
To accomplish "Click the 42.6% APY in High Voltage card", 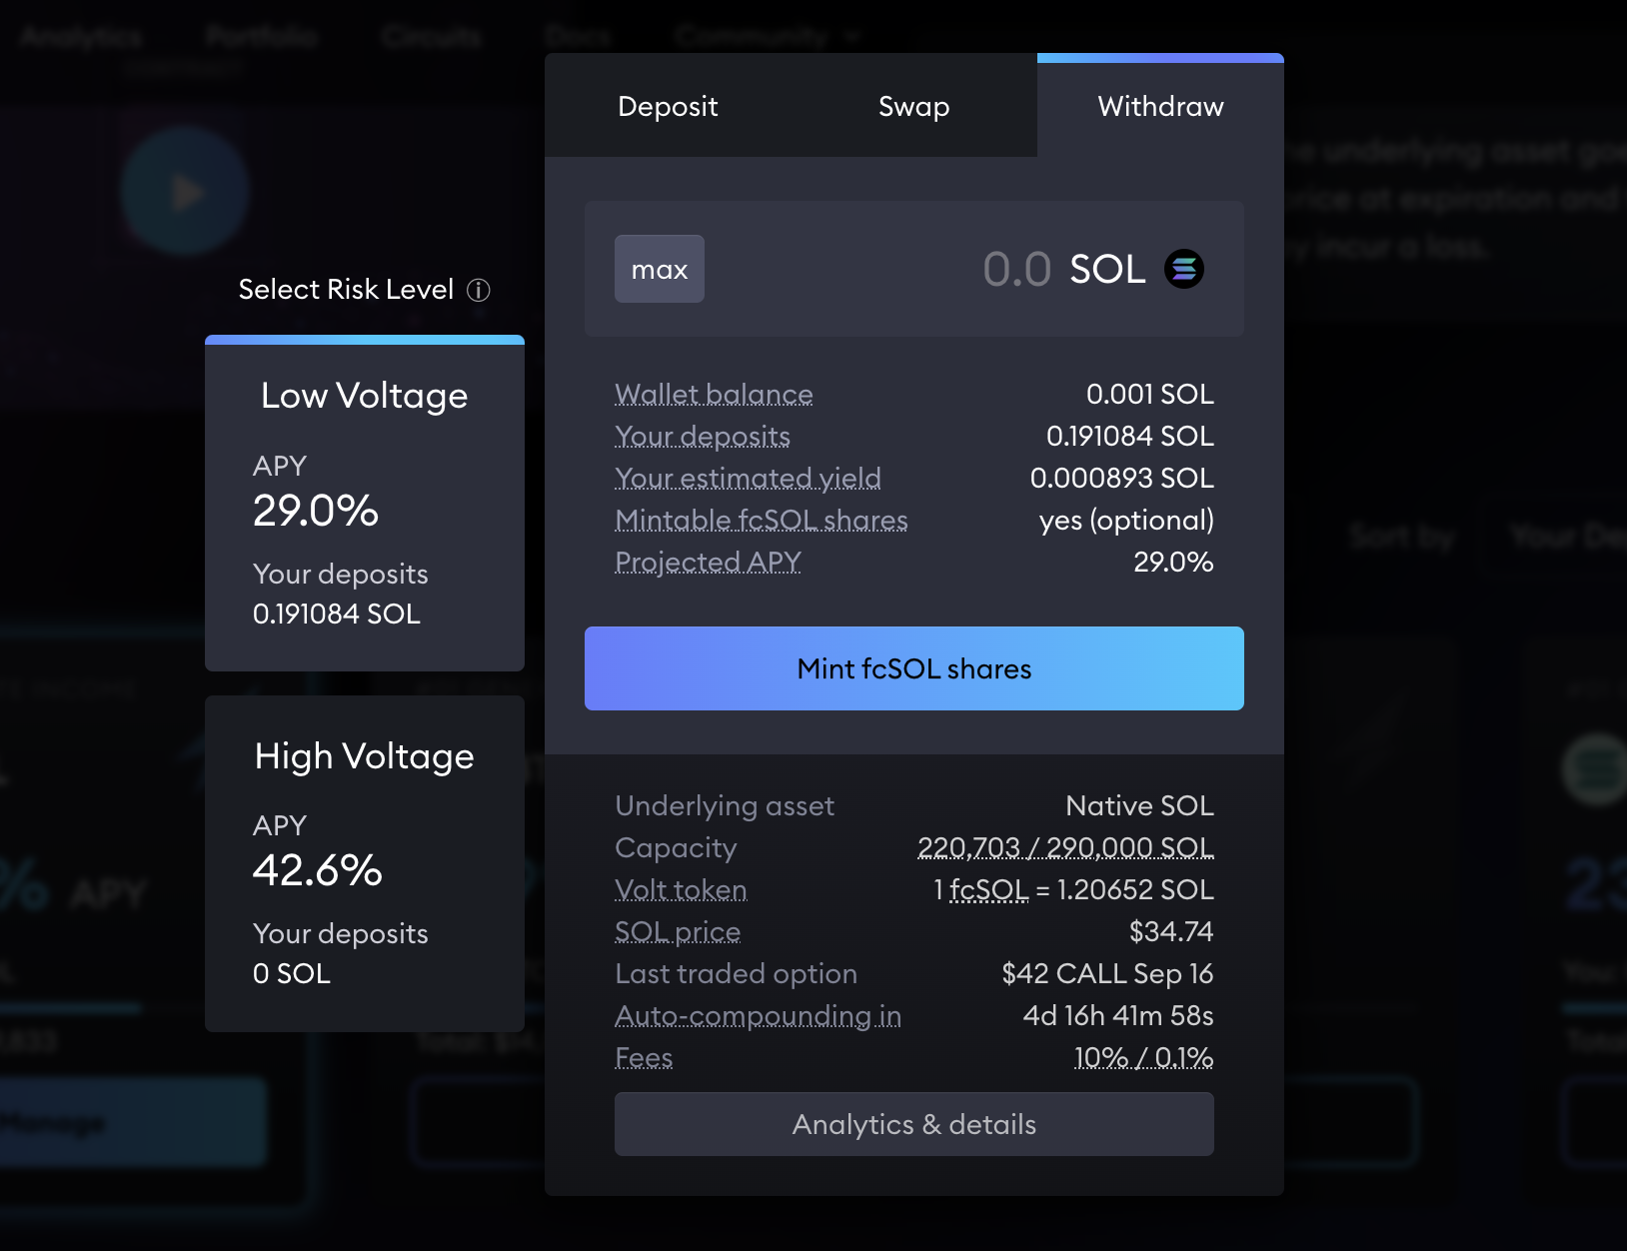I will click(318, 870).
